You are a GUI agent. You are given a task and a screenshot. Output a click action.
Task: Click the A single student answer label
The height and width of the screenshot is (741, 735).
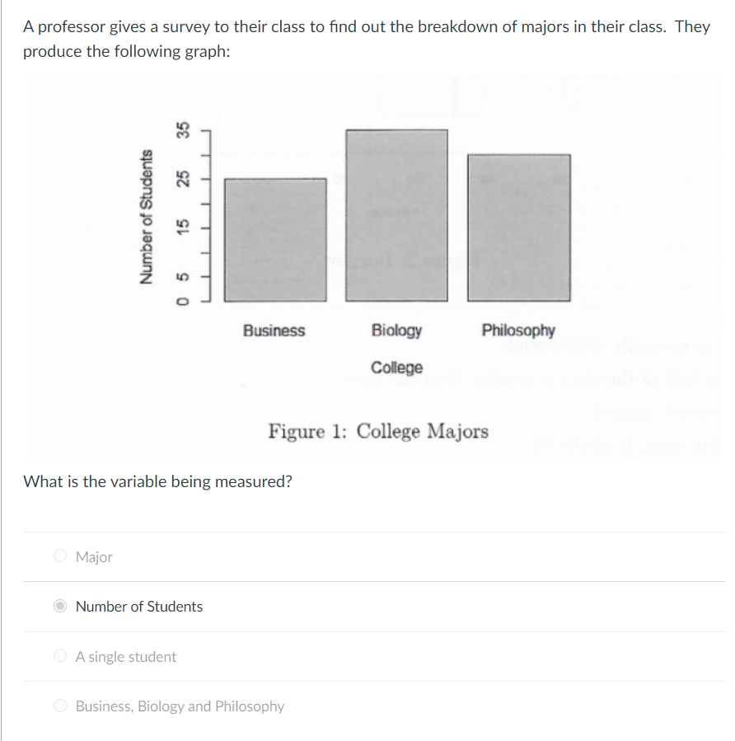[125, 657]
